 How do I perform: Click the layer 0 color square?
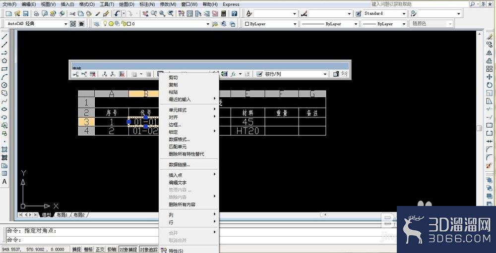click(129, 24)
